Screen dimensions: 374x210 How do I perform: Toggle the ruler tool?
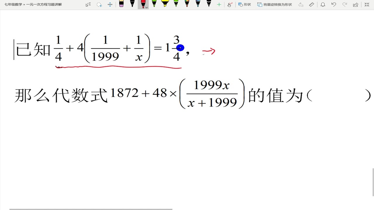311,4
